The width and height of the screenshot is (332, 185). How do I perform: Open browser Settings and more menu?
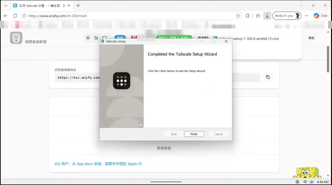(306, 16)
